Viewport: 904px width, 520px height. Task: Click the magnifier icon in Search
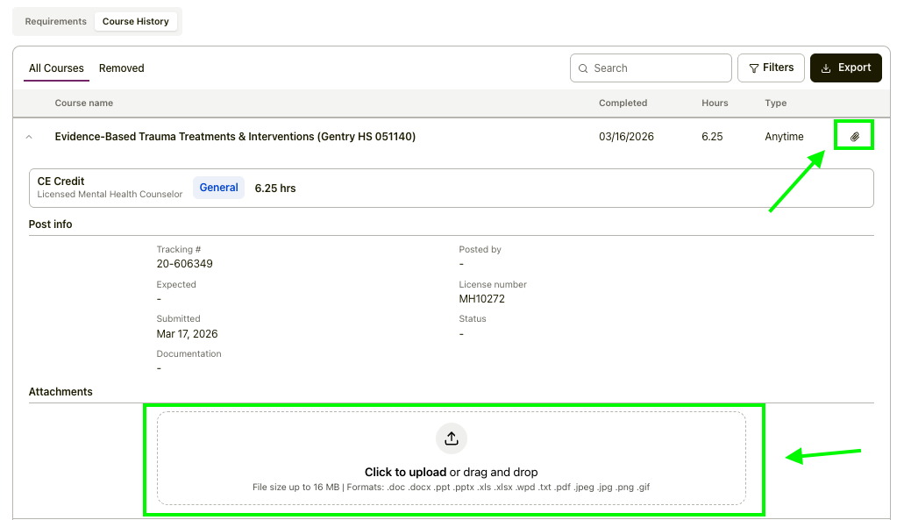(583, 68)
